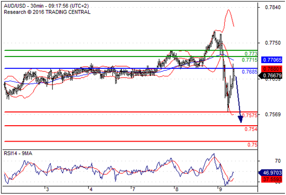Click the Trading Central research credit text
The image size is (286, 195).
(x=47, y=12)
